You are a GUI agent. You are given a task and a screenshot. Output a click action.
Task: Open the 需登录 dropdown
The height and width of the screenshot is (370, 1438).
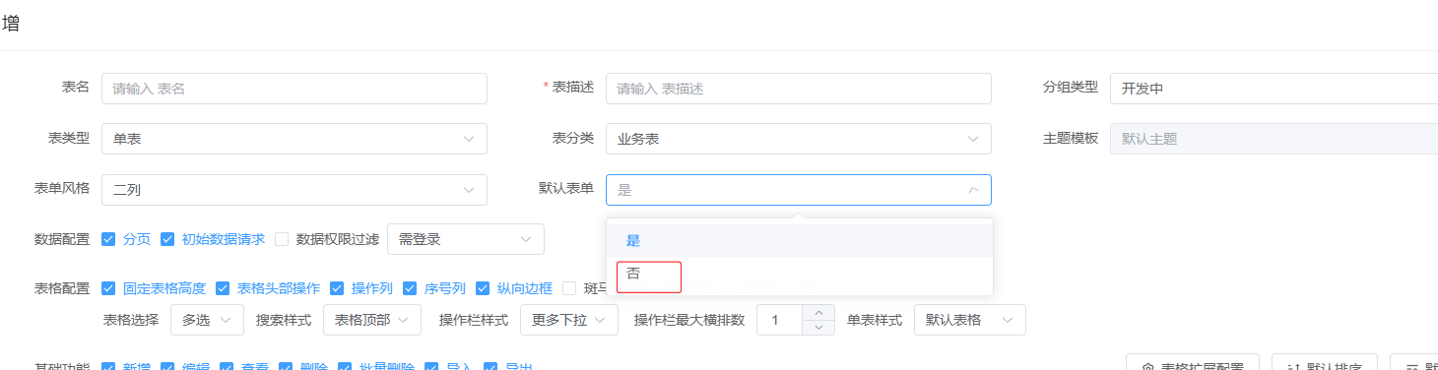click(466, 239)
